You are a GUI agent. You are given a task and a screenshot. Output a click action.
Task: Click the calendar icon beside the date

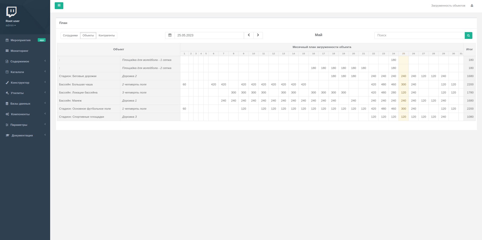point(170,35)
